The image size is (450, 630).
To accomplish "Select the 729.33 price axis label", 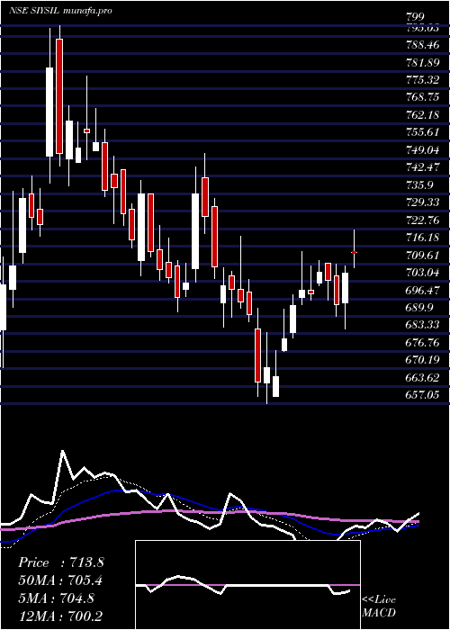I will tap(422, 202).
